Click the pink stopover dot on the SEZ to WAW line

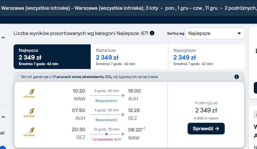click(107, 134)
